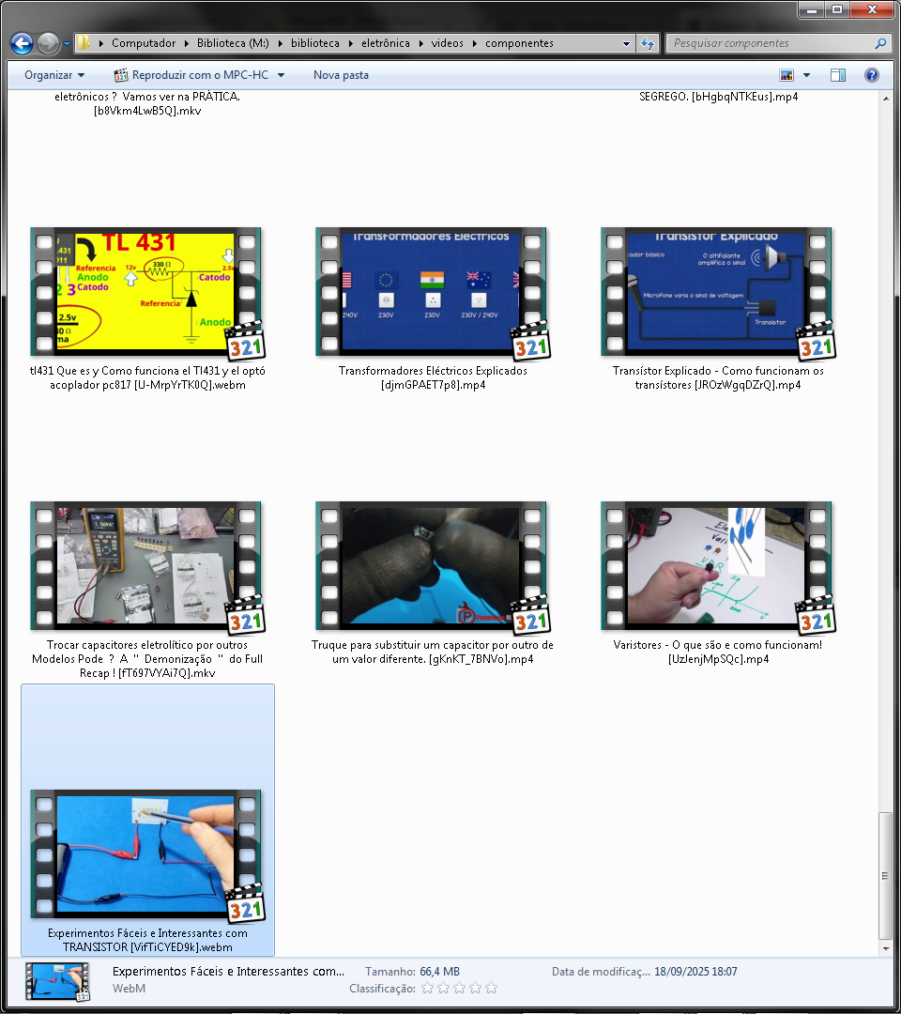Click MPC-HC 321 badge on Truque thumbnail
The height and width of the screenshot is (1014, 901).
[x=530, y=616]
